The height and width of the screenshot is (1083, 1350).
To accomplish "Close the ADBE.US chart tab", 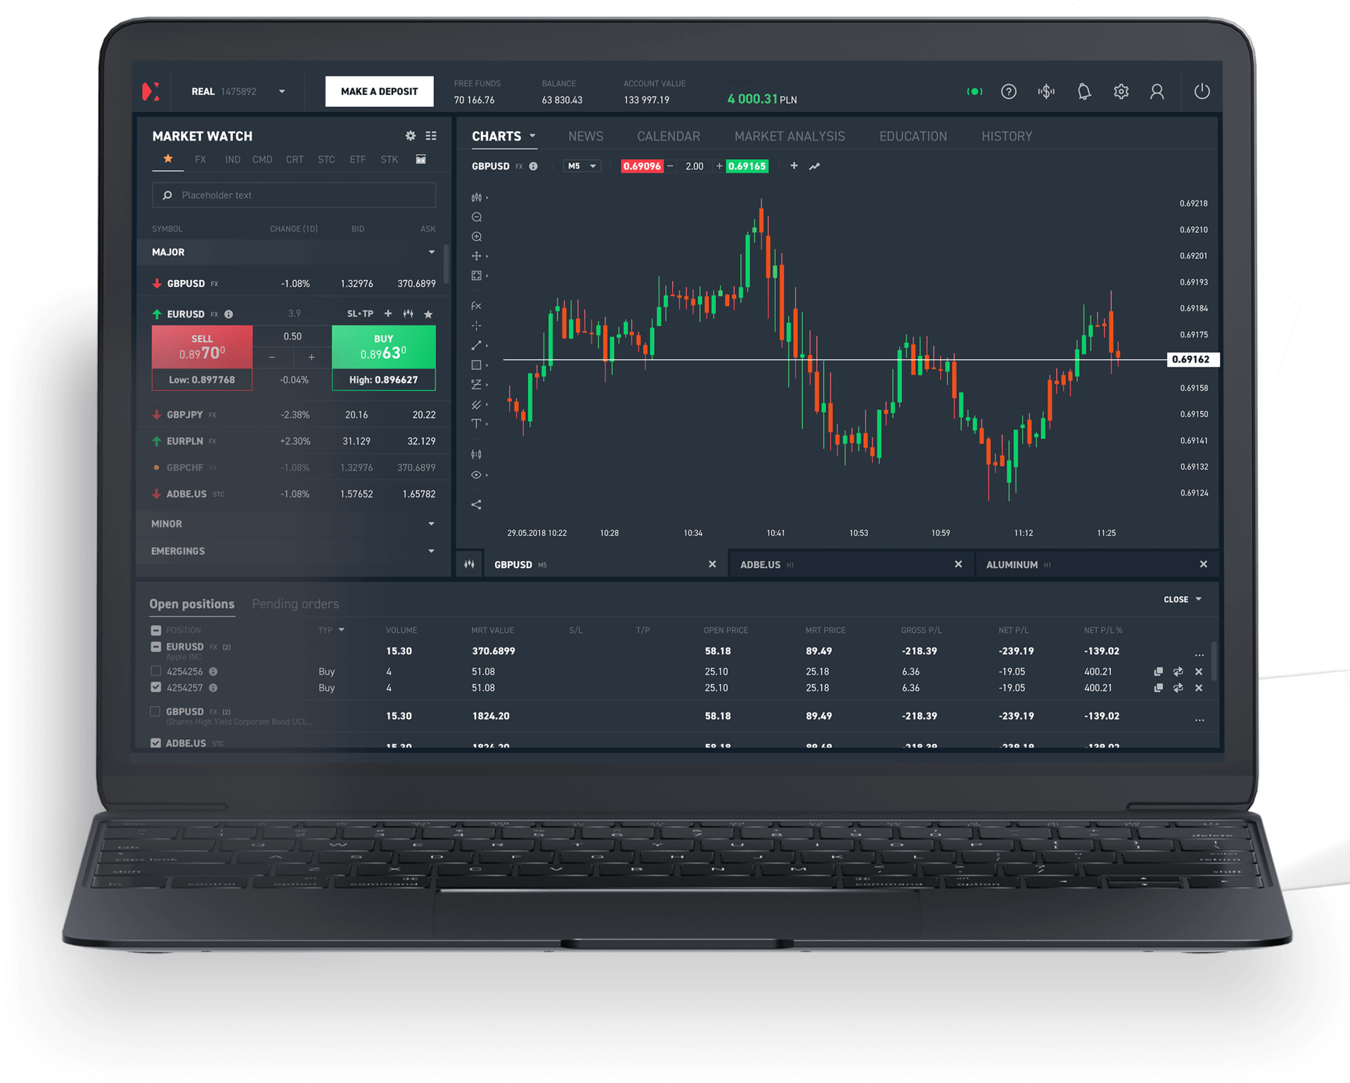I will [958, 564].
